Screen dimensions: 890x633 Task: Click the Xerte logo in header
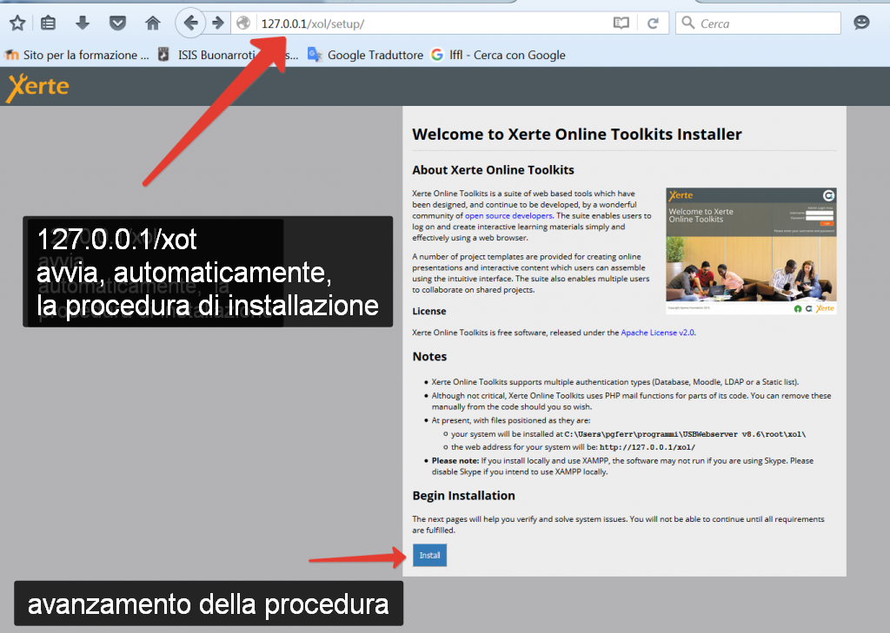pos(37,88)
